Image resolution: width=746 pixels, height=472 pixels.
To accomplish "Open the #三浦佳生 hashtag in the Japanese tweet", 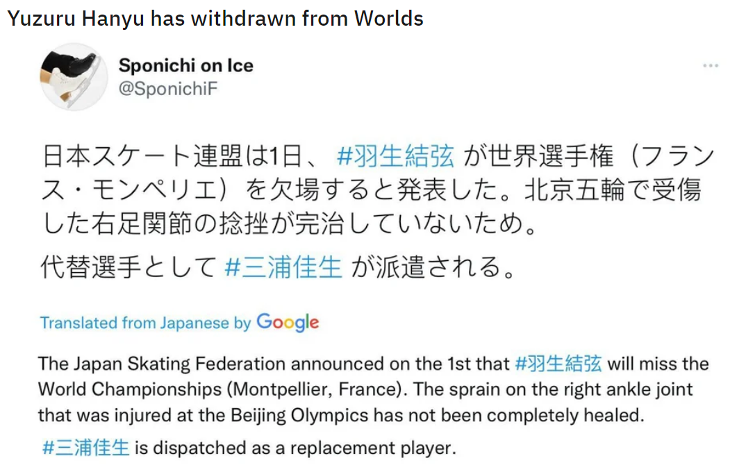I will 283,267.
